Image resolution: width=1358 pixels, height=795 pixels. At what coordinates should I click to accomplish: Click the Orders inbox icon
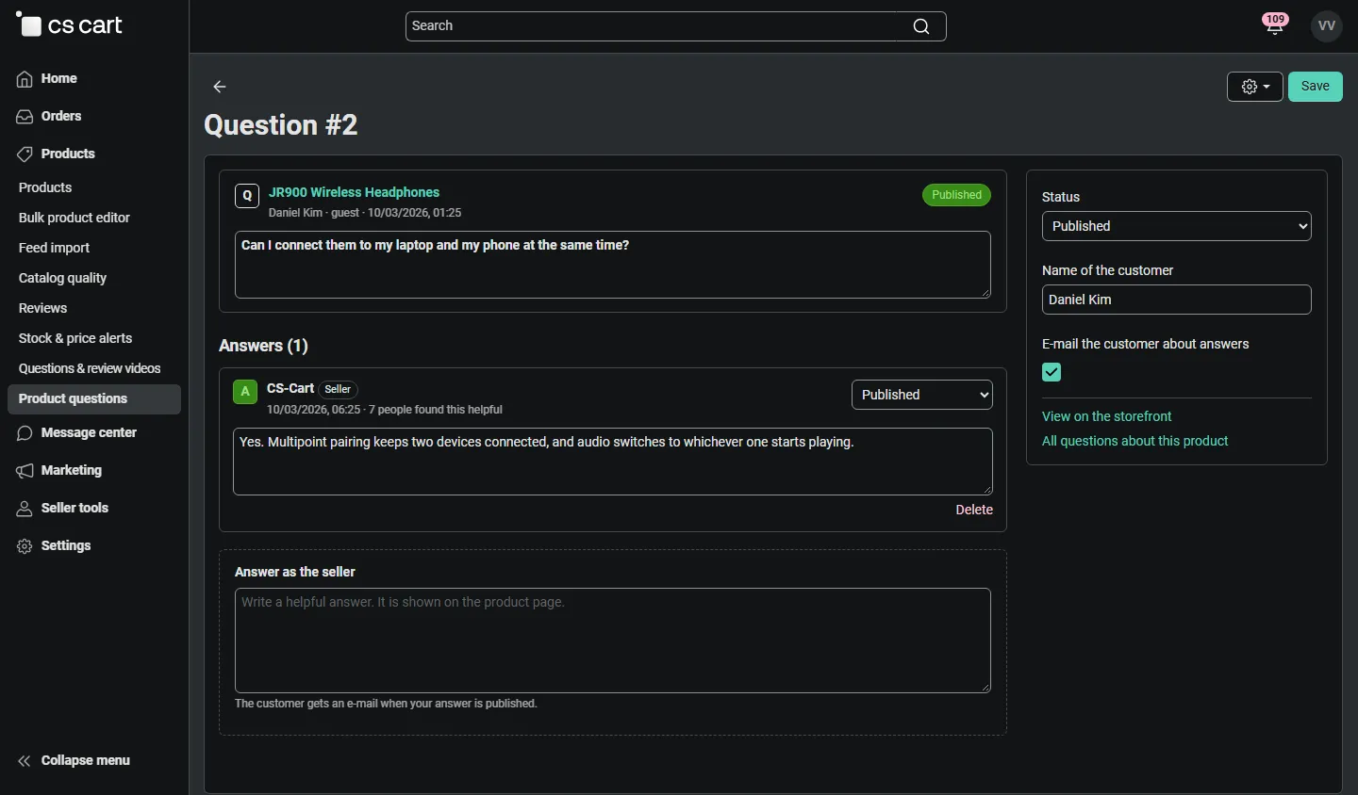pos(25,117)
